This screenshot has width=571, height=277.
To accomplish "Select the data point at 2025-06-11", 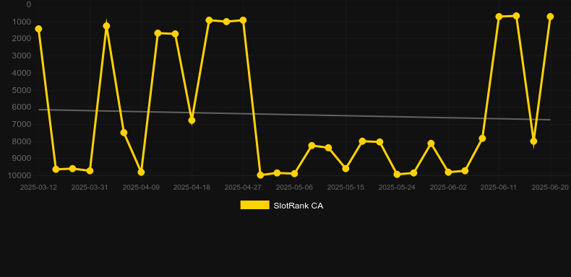I will 499,17.
